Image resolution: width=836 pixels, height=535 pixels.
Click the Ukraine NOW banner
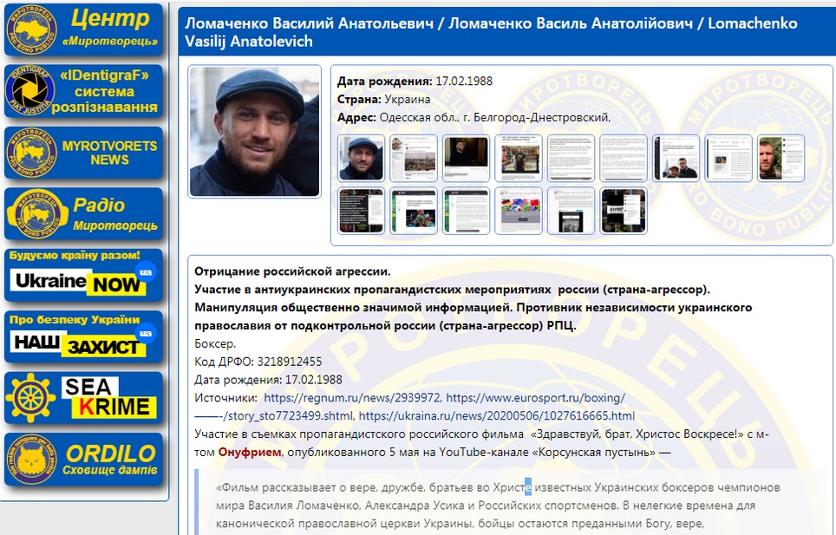click(83, 274)
